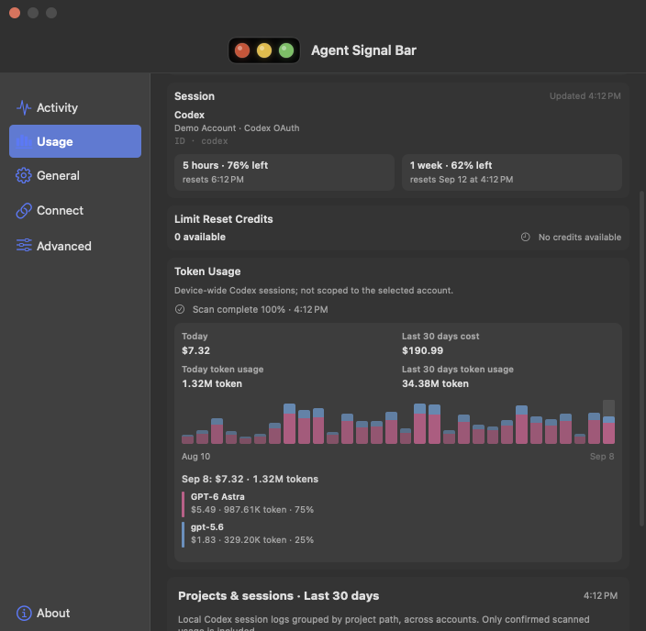This screenshot has height=631, width=646.
Task: Click the 1.32M token today usage value
Action: 212,383
